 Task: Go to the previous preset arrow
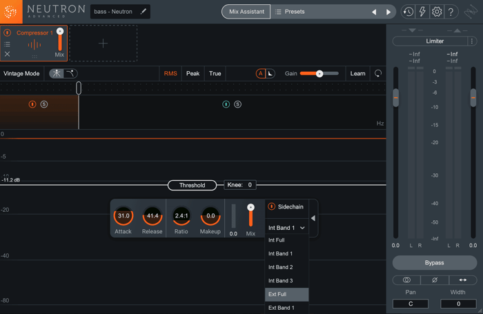(374, 12)
